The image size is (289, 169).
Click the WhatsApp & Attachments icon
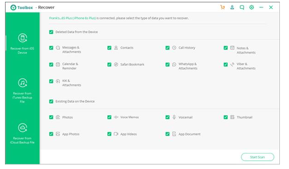pyautogui.click(x=174, y=65)
